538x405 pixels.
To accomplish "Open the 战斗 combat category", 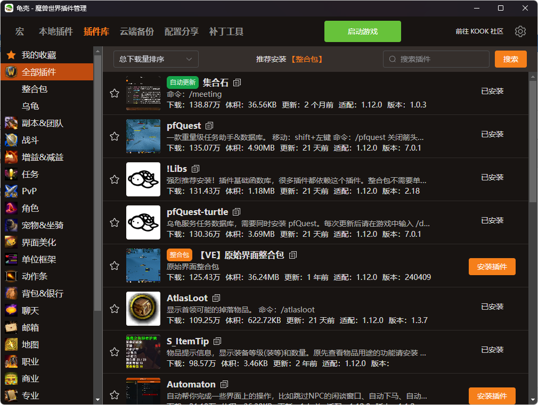I will click(x=47, y=140).
